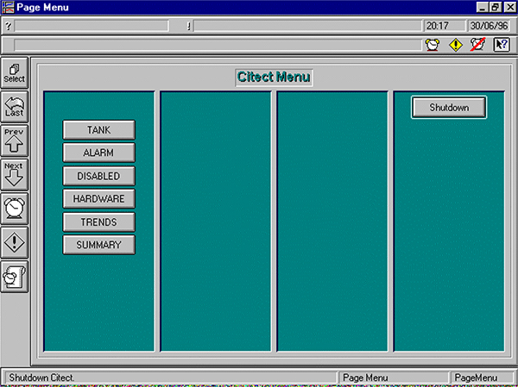
Task: Click the exclamation message field
Action: point(307,26)
